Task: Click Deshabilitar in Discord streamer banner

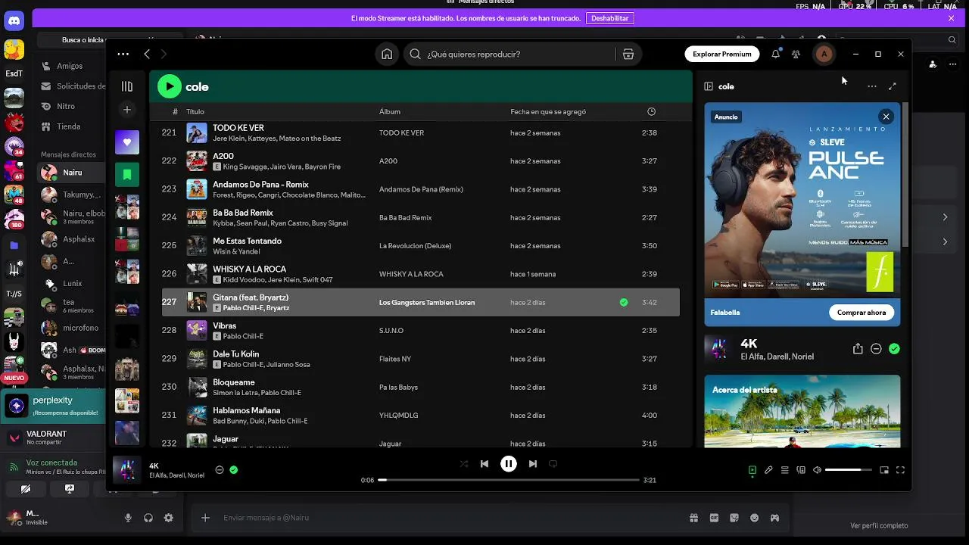Action: (610, 18)
